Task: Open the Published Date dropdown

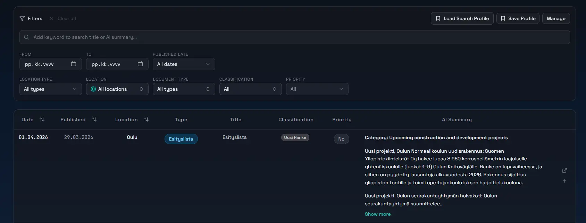Action: (184, 64)
